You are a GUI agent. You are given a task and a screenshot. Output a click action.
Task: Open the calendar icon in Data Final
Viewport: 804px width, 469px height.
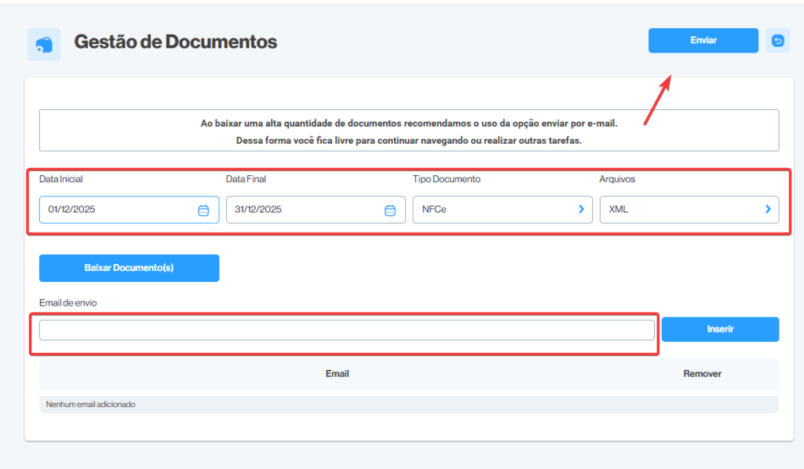tap(390, 210)
